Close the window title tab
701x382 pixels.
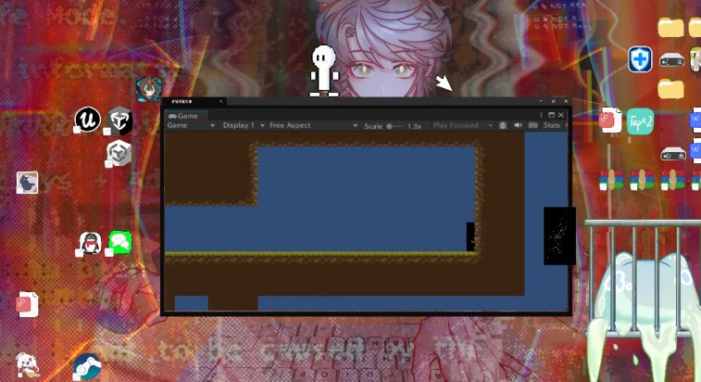pos(220,102)
